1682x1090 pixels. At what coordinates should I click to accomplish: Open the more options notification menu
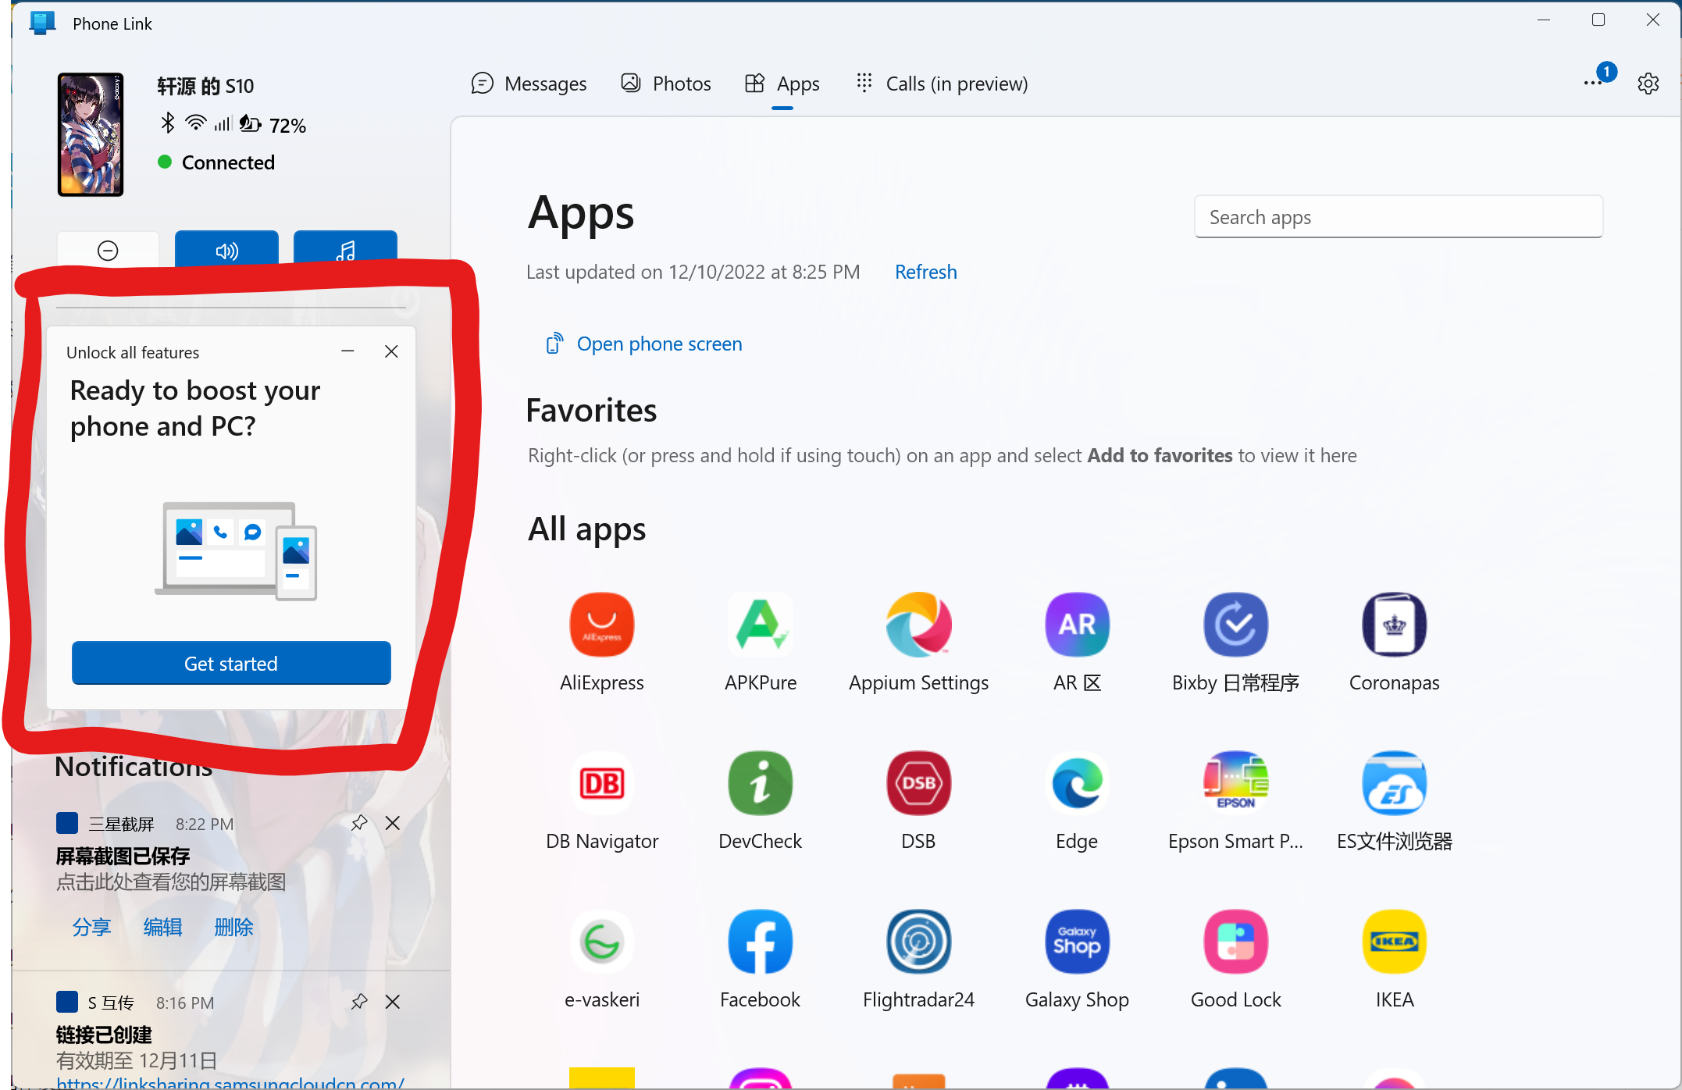coord(1593,83)
